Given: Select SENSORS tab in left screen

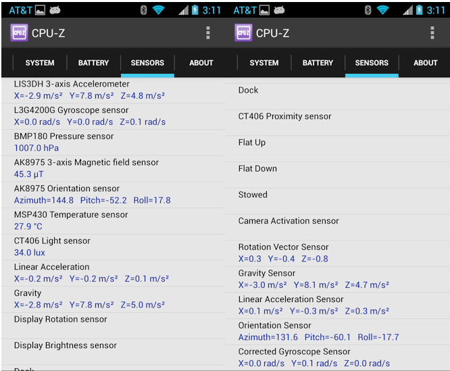Looking at the screenshot, I should (147, 63).
